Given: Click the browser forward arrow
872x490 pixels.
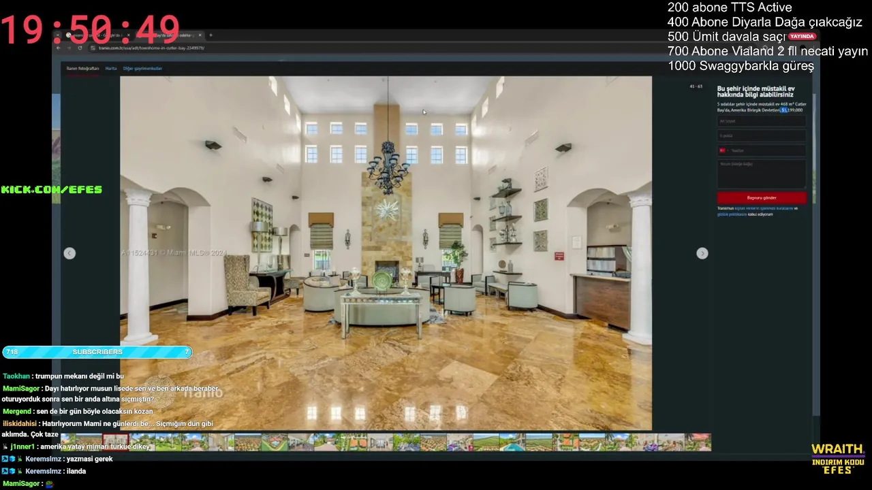Looking at the screenshot, I should click(69, 48).
